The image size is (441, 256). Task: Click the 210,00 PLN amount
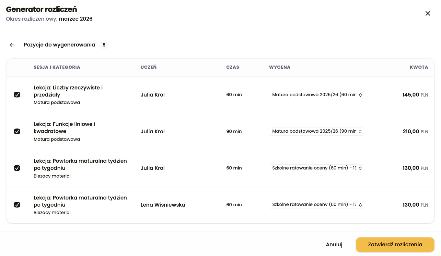coord(415,131)
